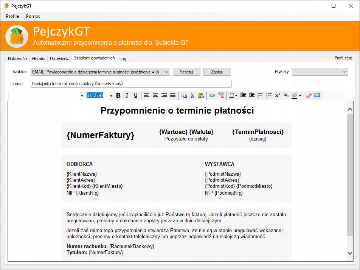Toggle italic formatting
360x270 pixels.
pos(127,95)
